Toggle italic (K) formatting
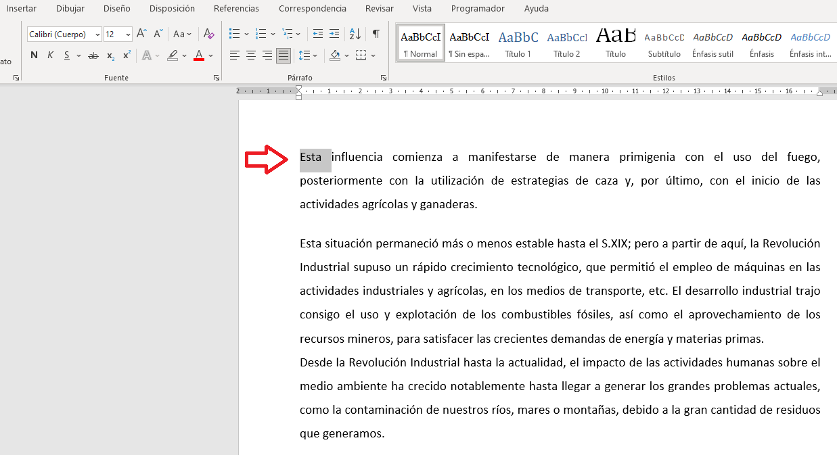The image size is (837, 455). pos(51,55)
